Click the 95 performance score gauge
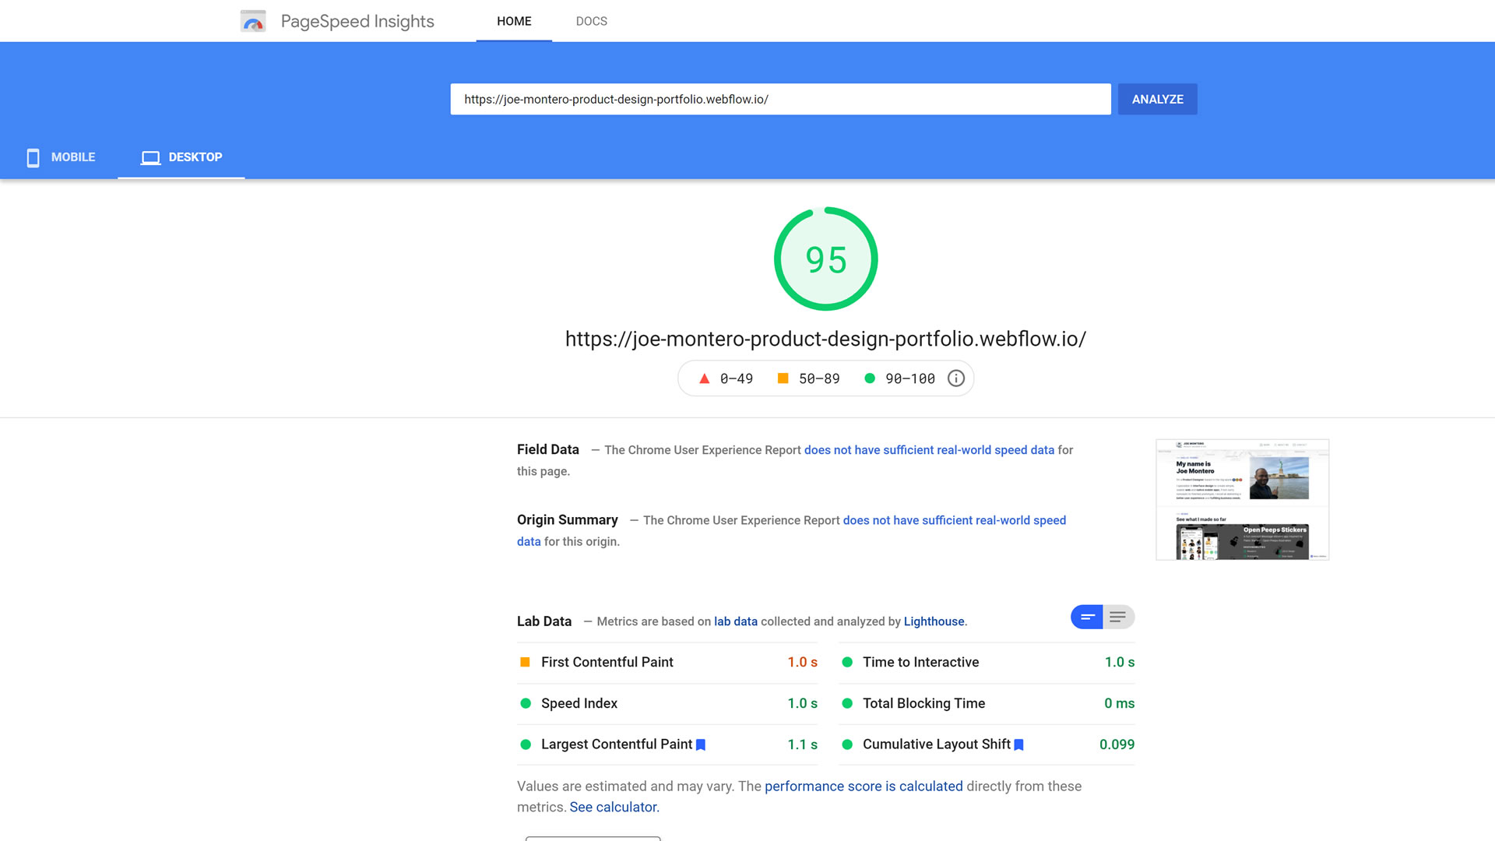1495x841 pixels. (x=826, y=259)
